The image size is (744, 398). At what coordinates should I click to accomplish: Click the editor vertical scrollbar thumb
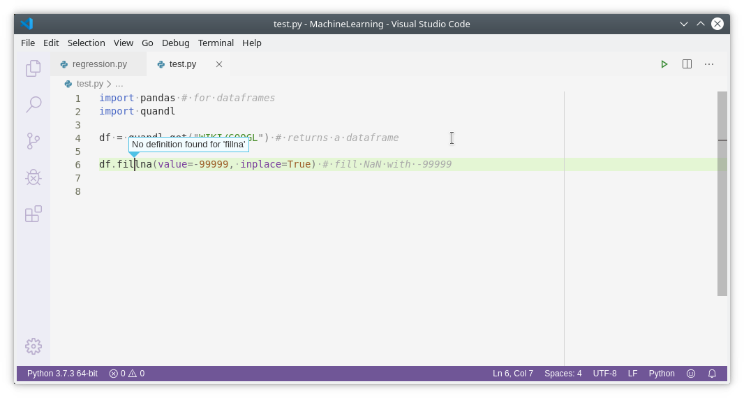(722, 194)
